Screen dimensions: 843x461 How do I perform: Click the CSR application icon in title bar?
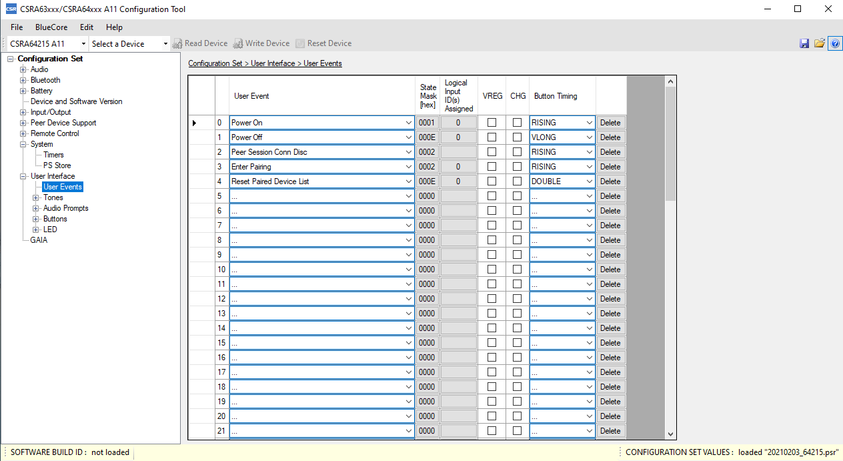[11, 9]
